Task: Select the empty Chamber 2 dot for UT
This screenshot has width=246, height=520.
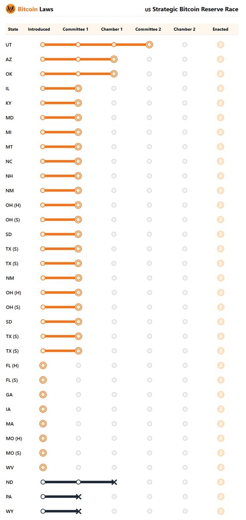Action: [x=185, y=45]
